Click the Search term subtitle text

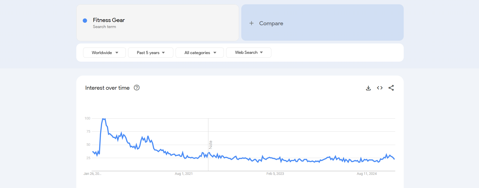click(104, 27)
